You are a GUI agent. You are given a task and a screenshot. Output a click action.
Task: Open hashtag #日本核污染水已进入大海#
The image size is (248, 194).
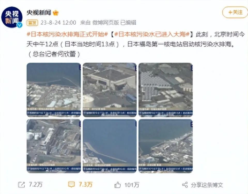click(152, 34)
